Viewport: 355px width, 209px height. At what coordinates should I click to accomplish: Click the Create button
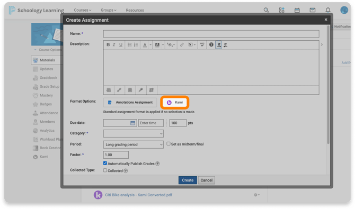coord(188,180)
